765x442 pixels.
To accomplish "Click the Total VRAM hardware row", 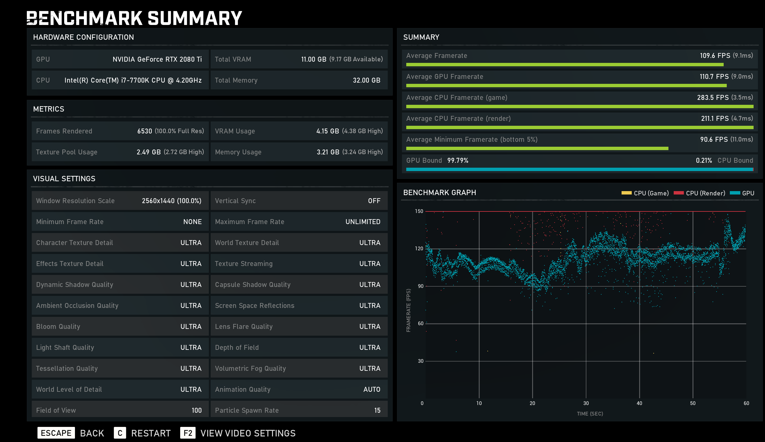I will tap(299, 59).
